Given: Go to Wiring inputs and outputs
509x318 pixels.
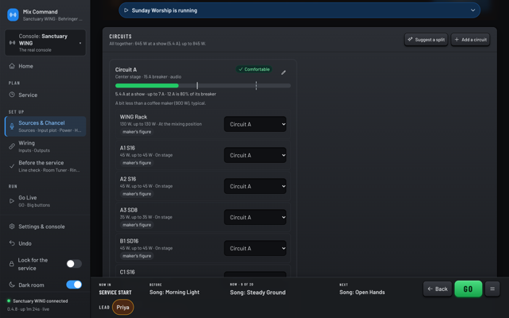Looking at the screenshot, I should tap(45, 146).
